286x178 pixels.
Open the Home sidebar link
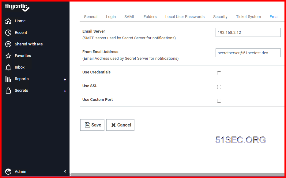(x=20, y=21)
